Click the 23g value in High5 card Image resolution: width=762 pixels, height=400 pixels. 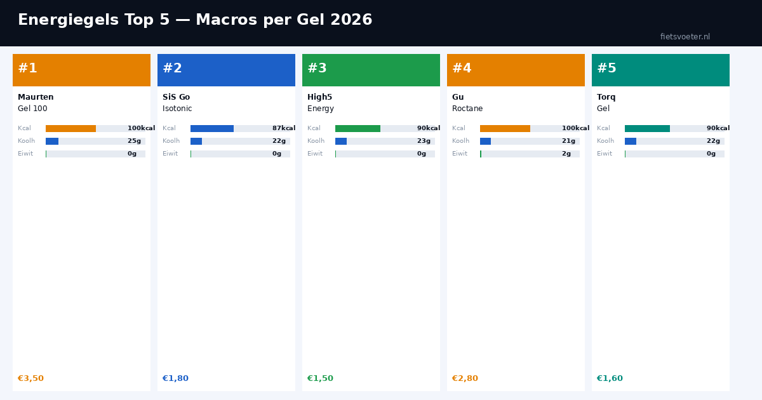tap(424, 141)
